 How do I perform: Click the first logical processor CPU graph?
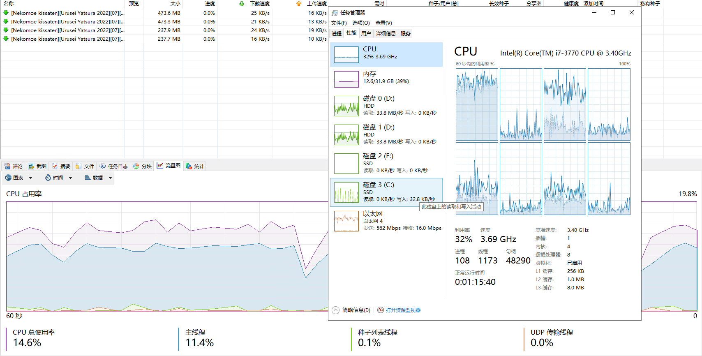tap(477, 104)
